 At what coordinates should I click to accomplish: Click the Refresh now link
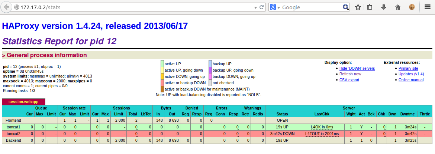[350, 74]
